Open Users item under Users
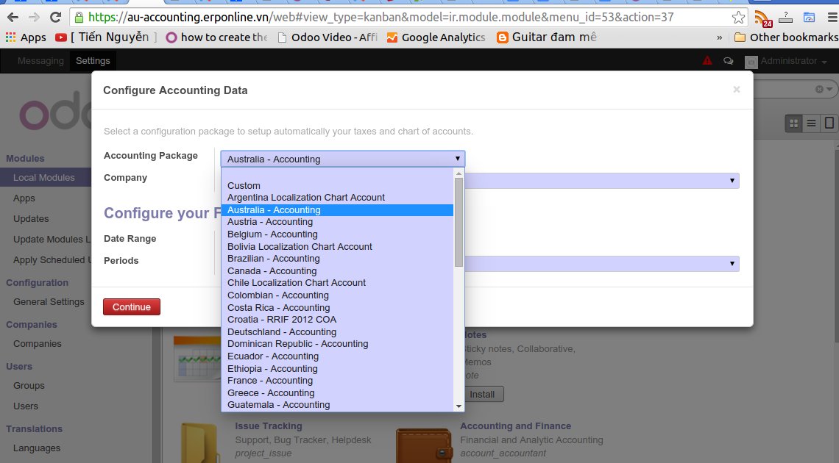839x463 pixels. click(26, 406)
